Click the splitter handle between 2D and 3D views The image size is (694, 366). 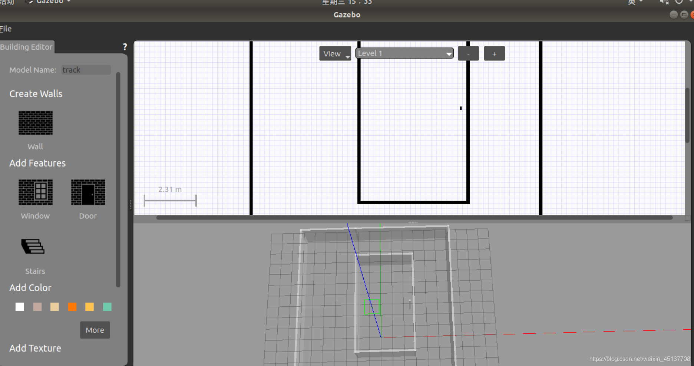pos(413,222)
